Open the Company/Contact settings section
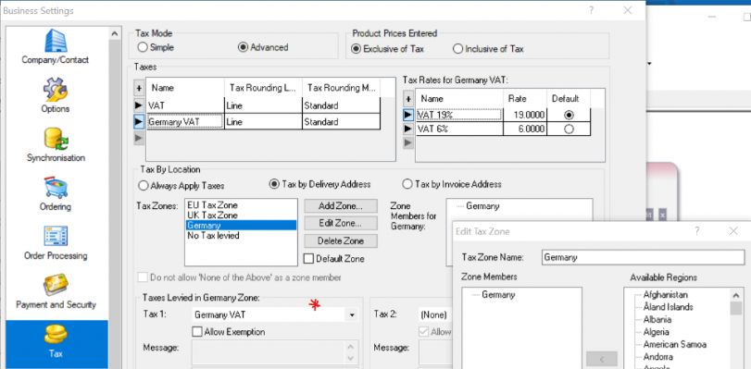This screenshot has height=369, width=751. click(55, 46)
